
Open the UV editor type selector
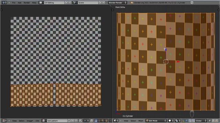tap(4, 121)
